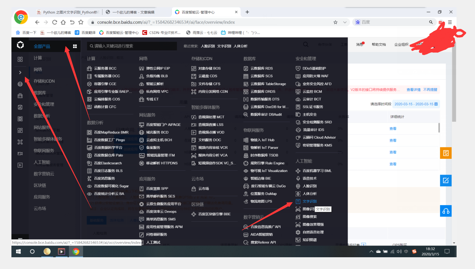Open 企业组织 in console header

[401, 44]
